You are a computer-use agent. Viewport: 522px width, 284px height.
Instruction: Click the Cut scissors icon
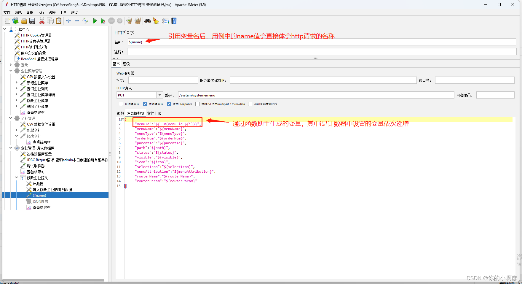click(42, 21)
